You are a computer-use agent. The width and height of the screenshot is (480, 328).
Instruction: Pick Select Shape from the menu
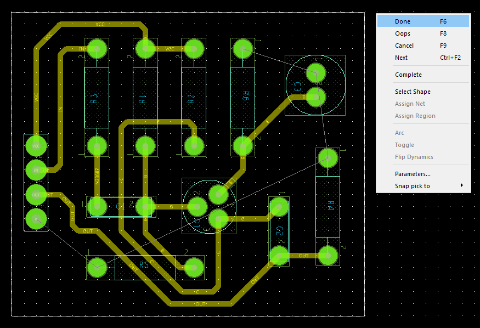click(x=423, y=92)
